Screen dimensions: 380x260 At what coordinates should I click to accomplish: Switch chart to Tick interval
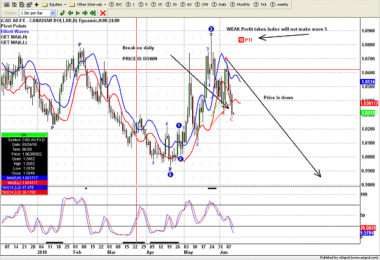[x=260, y=4]
